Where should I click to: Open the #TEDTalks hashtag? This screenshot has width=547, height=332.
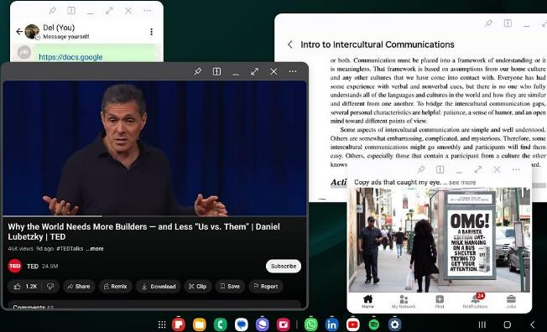point(70,249)
